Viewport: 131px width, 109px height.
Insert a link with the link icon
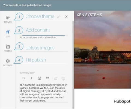[47, 78]
